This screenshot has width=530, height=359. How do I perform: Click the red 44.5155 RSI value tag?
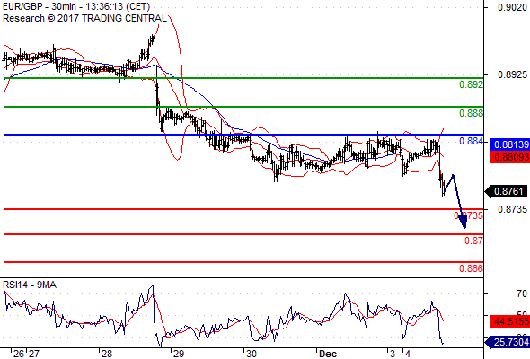[510, 321]
